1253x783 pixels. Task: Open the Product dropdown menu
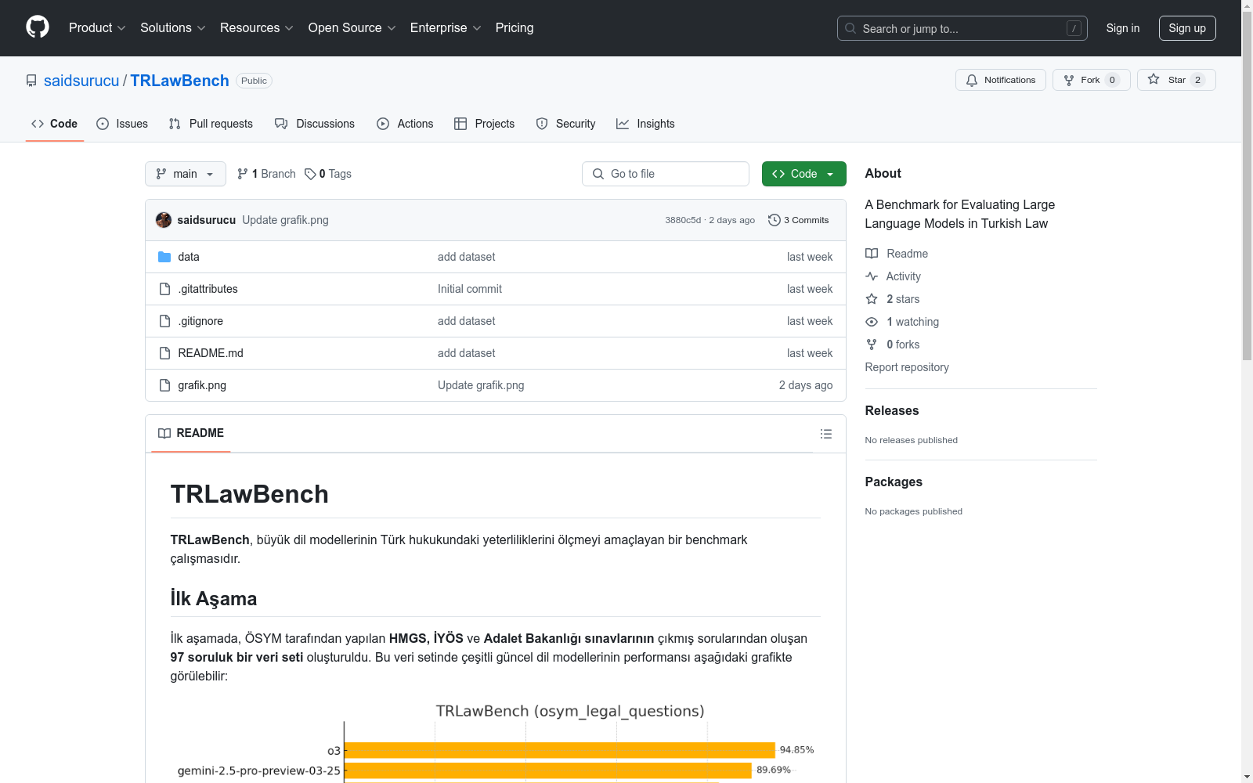tap(97, 27)
